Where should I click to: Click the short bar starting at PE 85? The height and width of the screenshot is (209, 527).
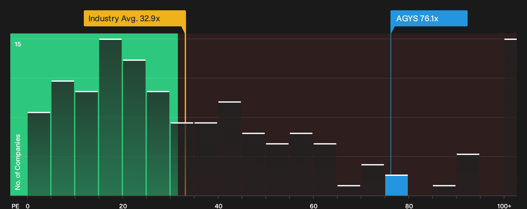[444, 190]
